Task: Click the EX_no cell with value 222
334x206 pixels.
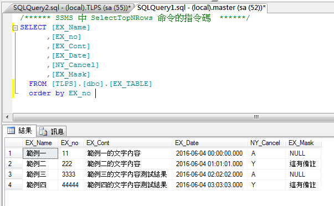Action: pos(70,164)
